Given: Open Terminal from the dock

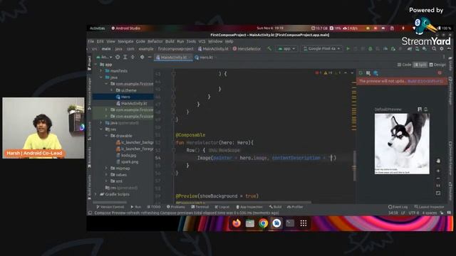Looking at the screenshot, I should (x=290, y=223).
